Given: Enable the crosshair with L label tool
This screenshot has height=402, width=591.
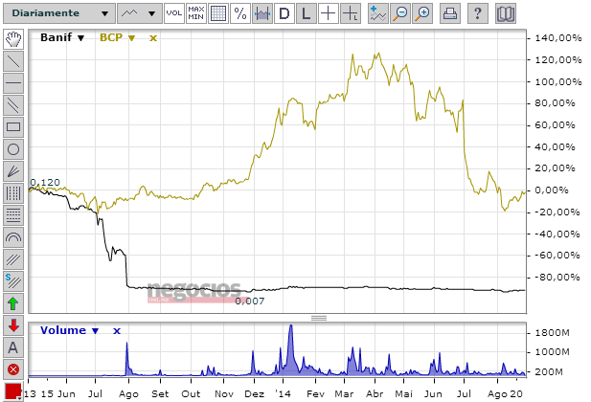Looking at the screenshot, I should tap(351, 13).
